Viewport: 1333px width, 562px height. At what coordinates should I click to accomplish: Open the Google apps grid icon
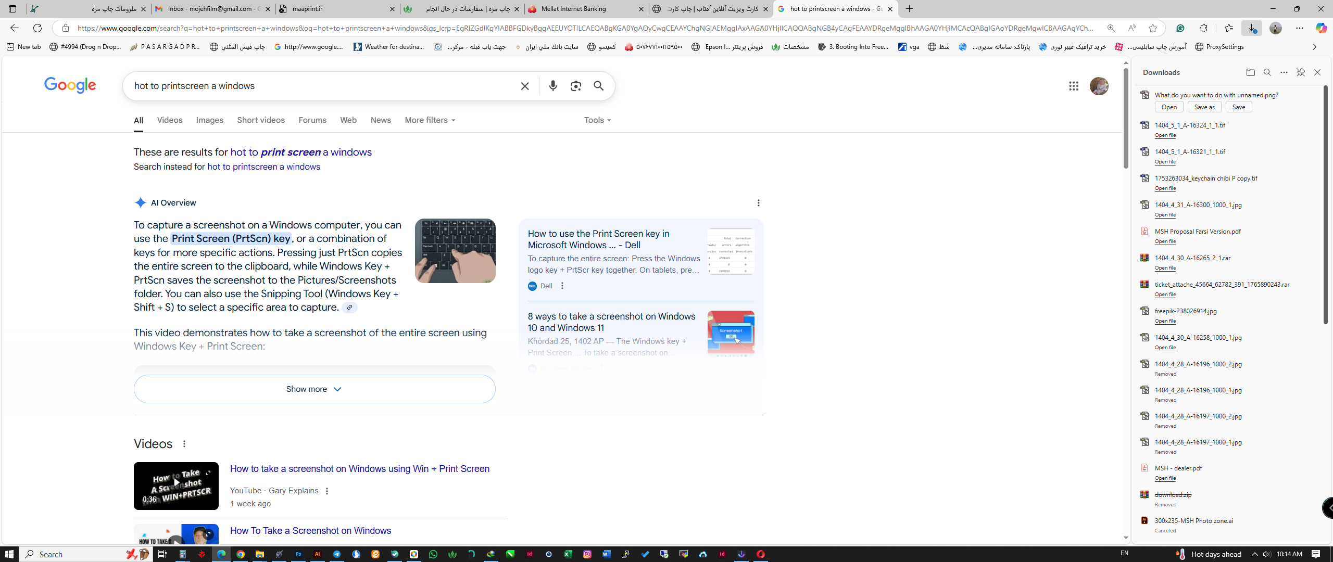1073,86
